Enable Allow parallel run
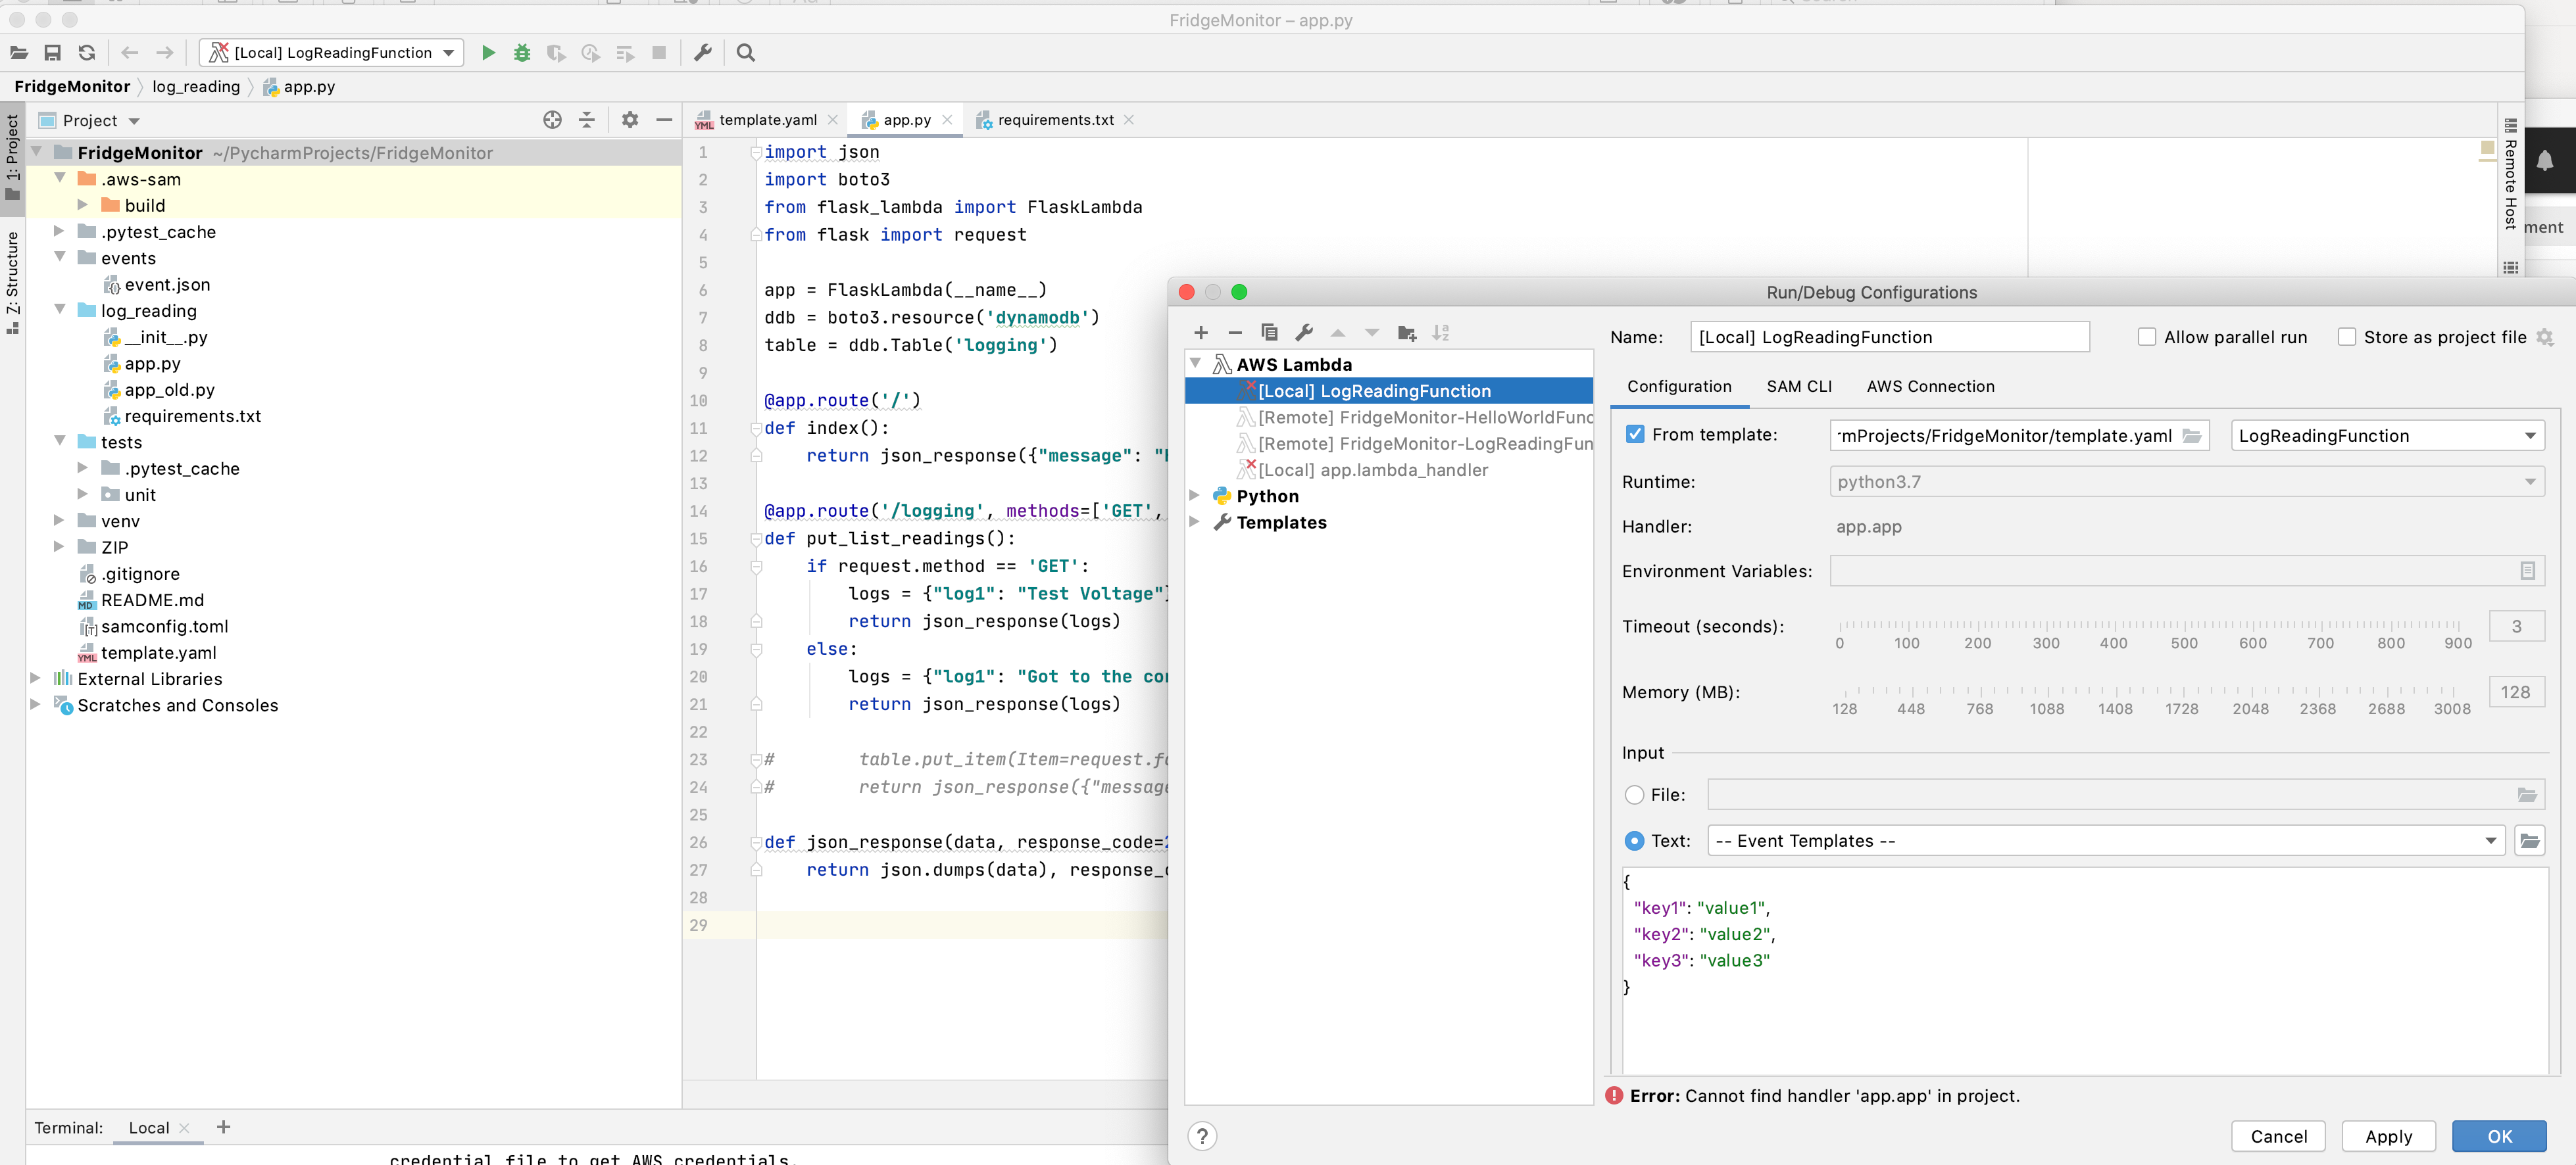Image resolution: width=2576 pixels, height=1165 pixels. click(x=2148, y=337)
